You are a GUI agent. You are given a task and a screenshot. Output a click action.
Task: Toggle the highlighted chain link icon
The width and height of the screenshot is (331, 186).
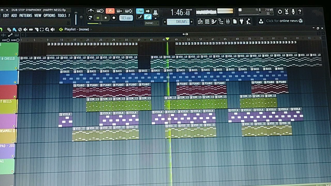coord(148,17)
